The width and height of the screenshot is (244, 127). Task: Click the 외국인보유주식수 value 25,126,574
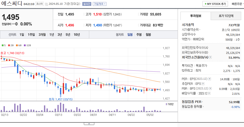[x=233, y=53]
